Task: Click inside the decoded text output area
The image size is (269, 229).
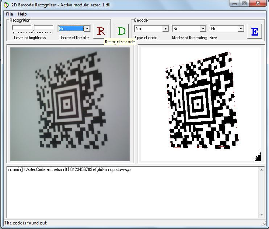Action: click(133, 192)
